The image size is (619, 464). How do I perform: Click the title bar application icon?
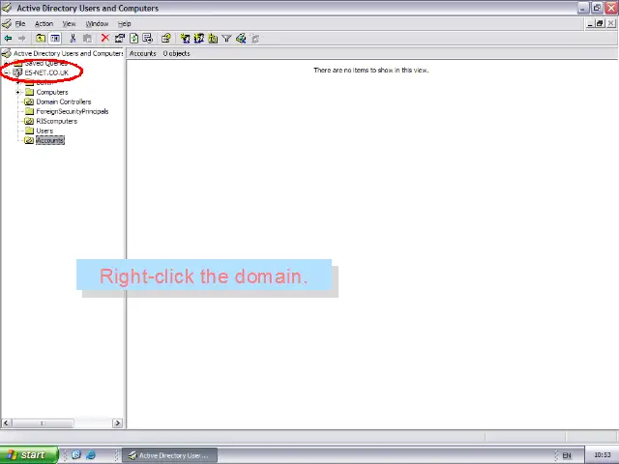coord(7,8)
